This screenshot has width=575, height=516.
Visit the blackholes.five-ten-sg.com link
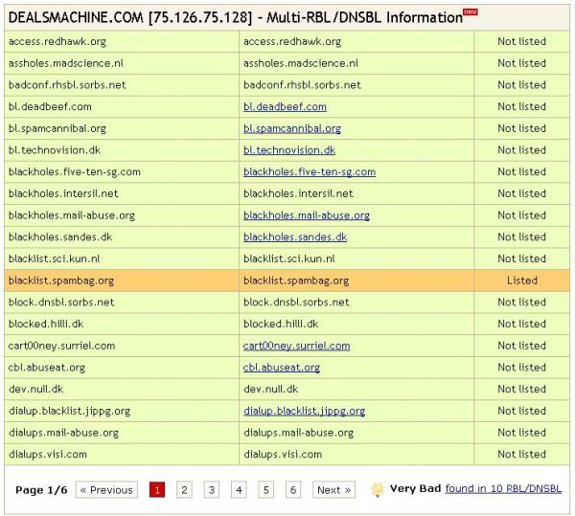310,172
